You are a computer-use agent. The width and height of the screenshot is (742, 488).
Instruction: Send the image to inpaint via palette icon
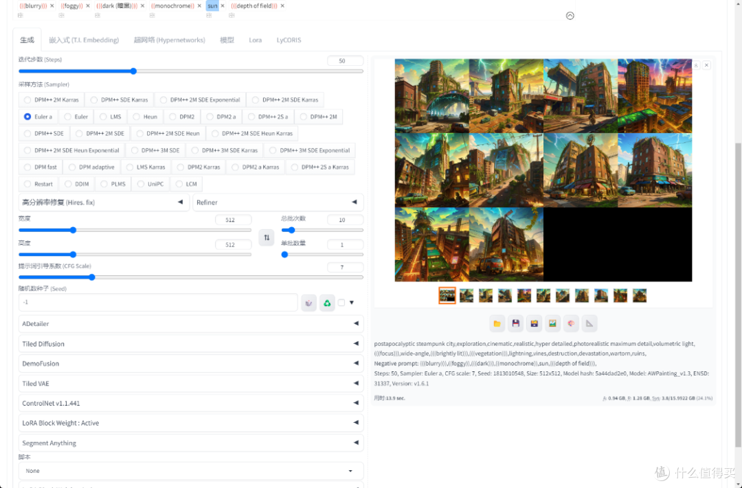(571, 323)
